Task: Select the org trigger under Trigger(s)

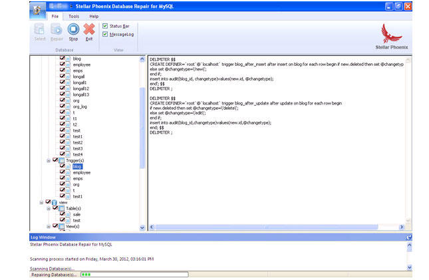Action: pos(76,185)
